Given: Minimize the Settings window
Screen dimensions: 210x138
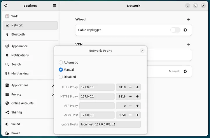Looking at the screenshot, I should click(188, 6).
